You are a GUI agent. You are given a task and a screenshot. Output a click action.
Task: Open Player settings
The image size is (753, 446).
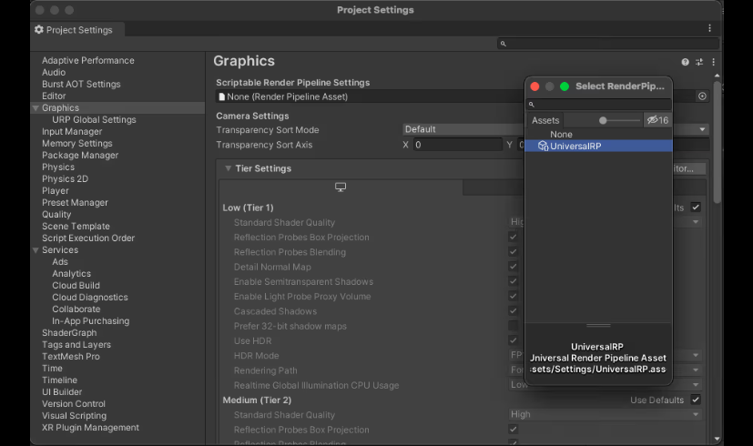pos(56,191)
